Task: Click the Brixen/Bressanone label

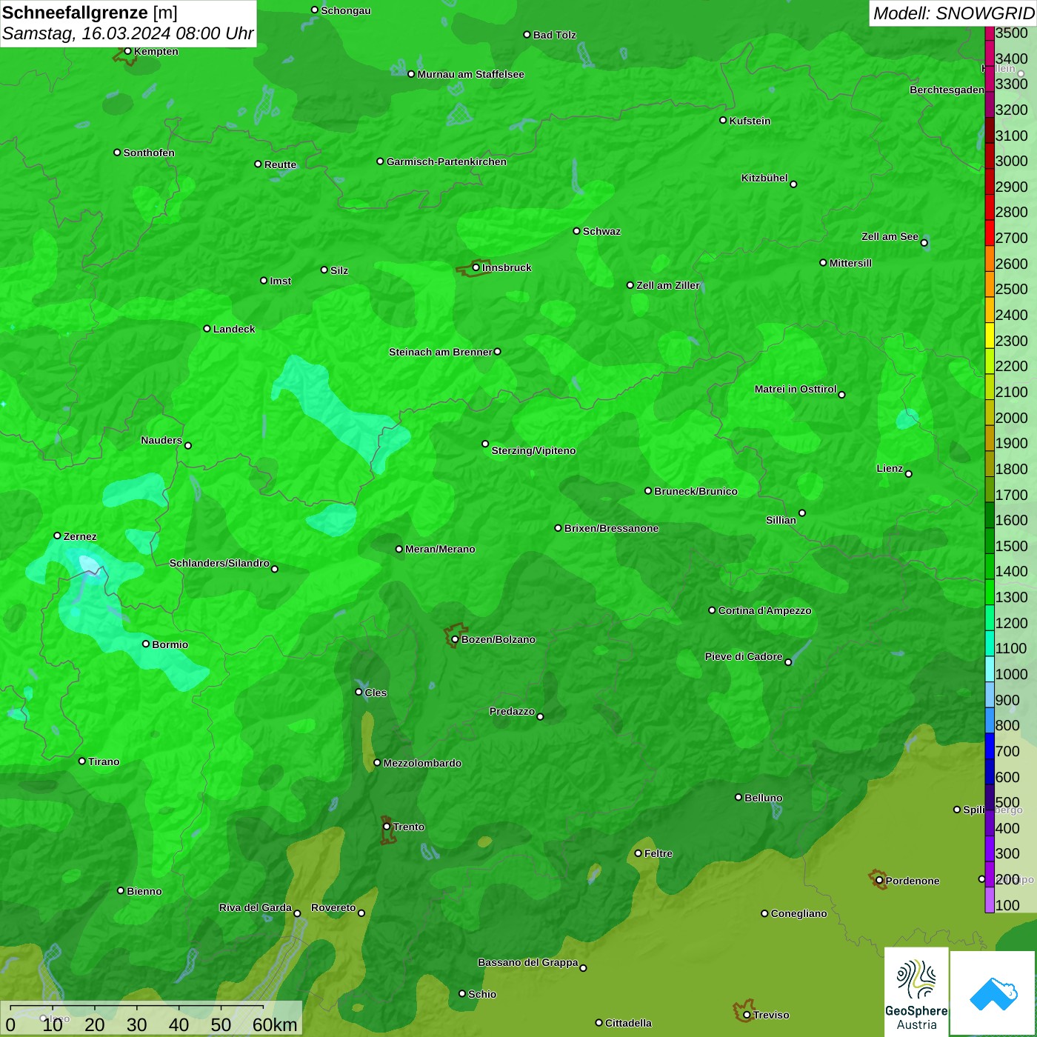Action: (611, 528)
